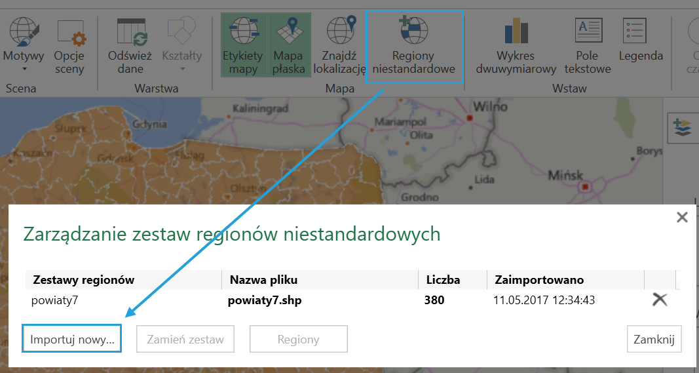This screenshot has height=373, width=699.
Task: Click the Regiony button in dialog
Action: coord(298,339)
